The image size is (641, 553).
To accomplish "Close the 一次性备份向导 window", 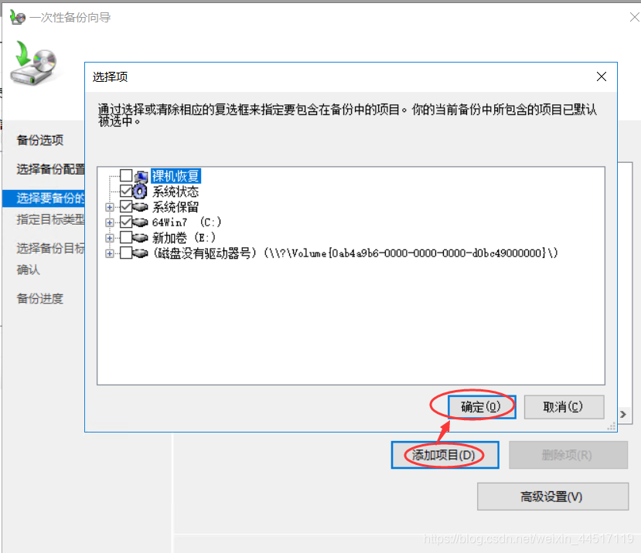I will point(635,17).
